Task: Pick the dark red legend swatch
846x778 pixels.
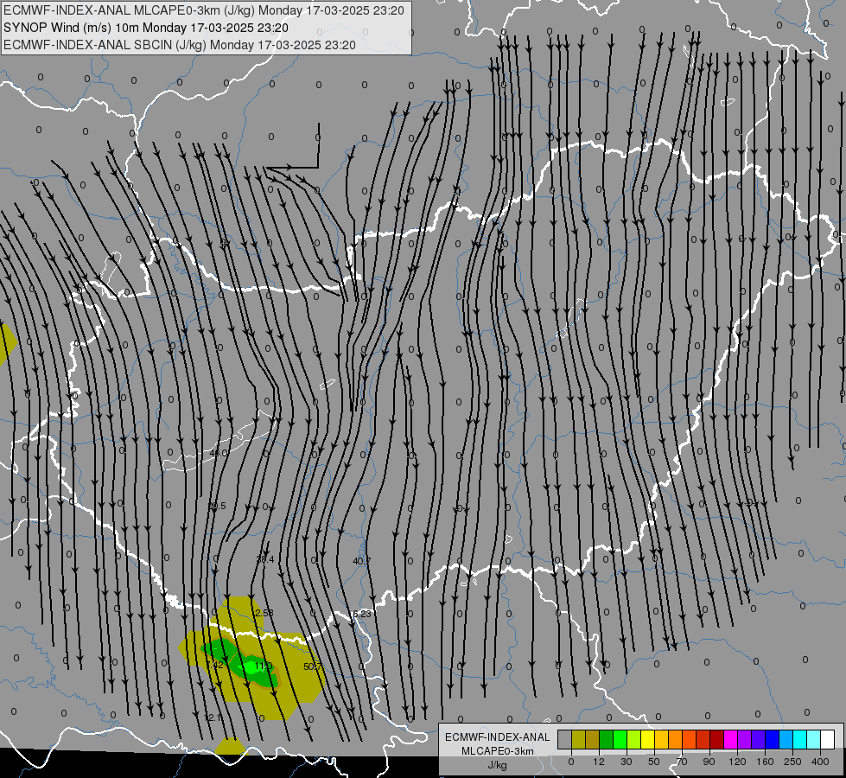Action: [x=716, y=739]
